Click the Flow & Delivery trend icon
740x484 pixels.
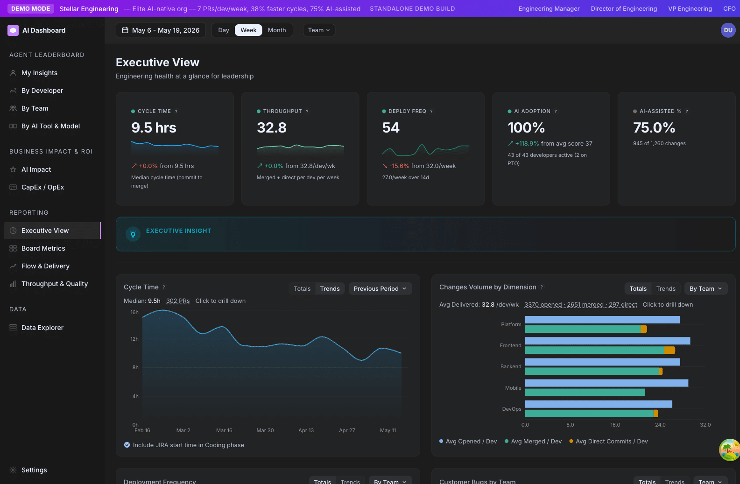[x=13, y=266]
